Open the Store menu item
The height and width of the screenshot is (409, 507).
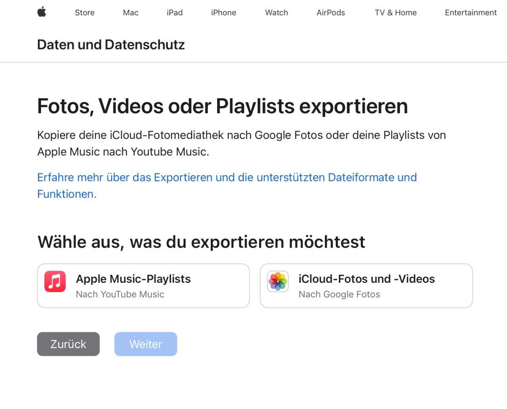[84, 12]
